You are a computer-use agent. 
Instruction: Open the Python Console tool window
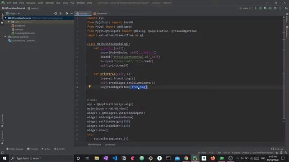pos(15,149)
